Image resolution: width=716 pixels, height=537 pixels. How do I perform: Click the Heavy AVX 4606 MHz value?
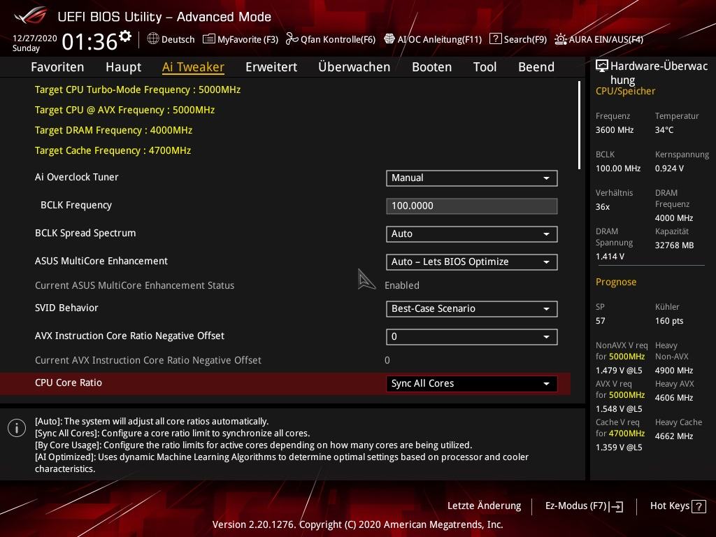pyautogui.click(x=673, y=398)
